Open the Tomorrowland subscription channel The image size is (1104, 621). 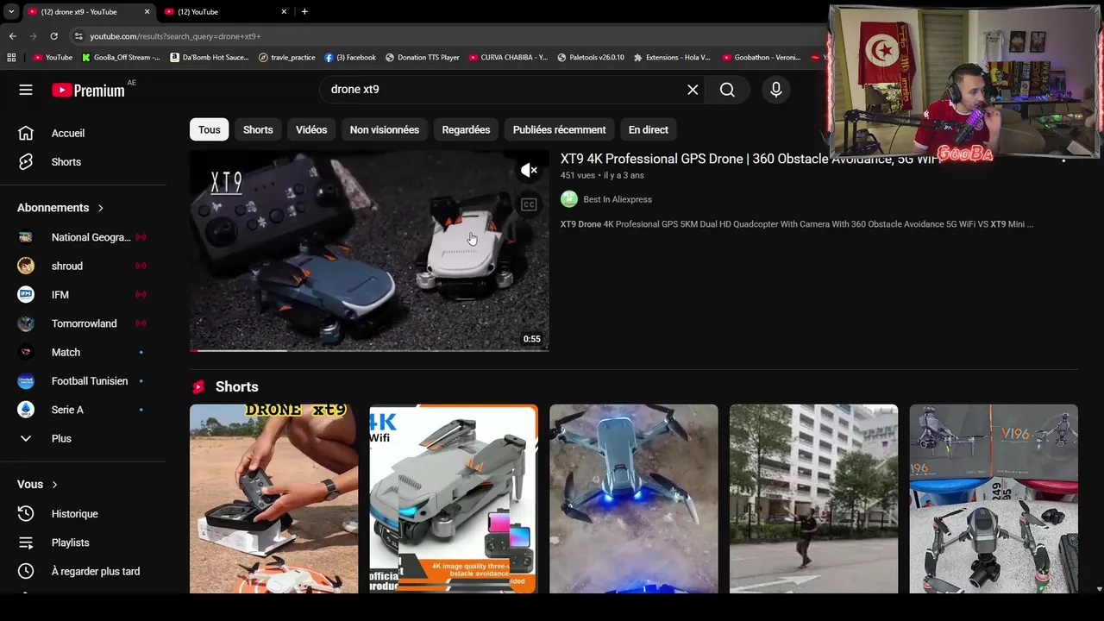tap(83, 323)
